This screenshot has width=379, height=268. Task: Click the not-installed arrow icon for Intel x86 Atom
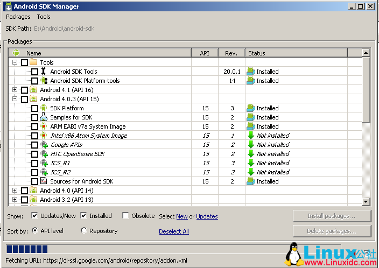tap(251, 135)
